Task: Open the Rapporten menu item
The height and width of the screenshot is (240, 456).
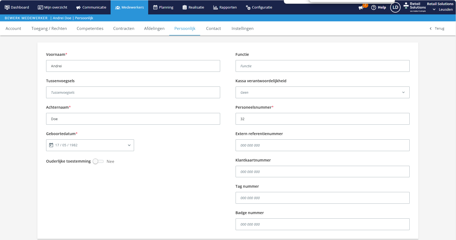Action: 225,7
